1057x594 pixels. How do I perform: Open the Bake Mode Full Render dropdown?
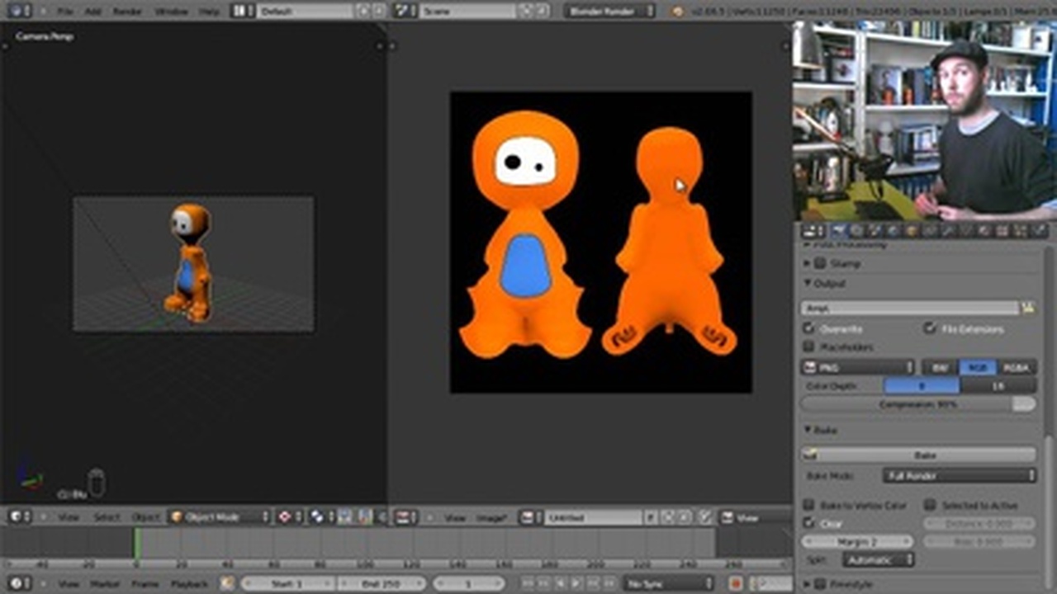(959, 476)
